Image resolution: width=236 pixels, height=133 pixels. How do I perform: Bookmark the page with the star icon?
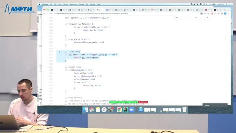(208, 14)
